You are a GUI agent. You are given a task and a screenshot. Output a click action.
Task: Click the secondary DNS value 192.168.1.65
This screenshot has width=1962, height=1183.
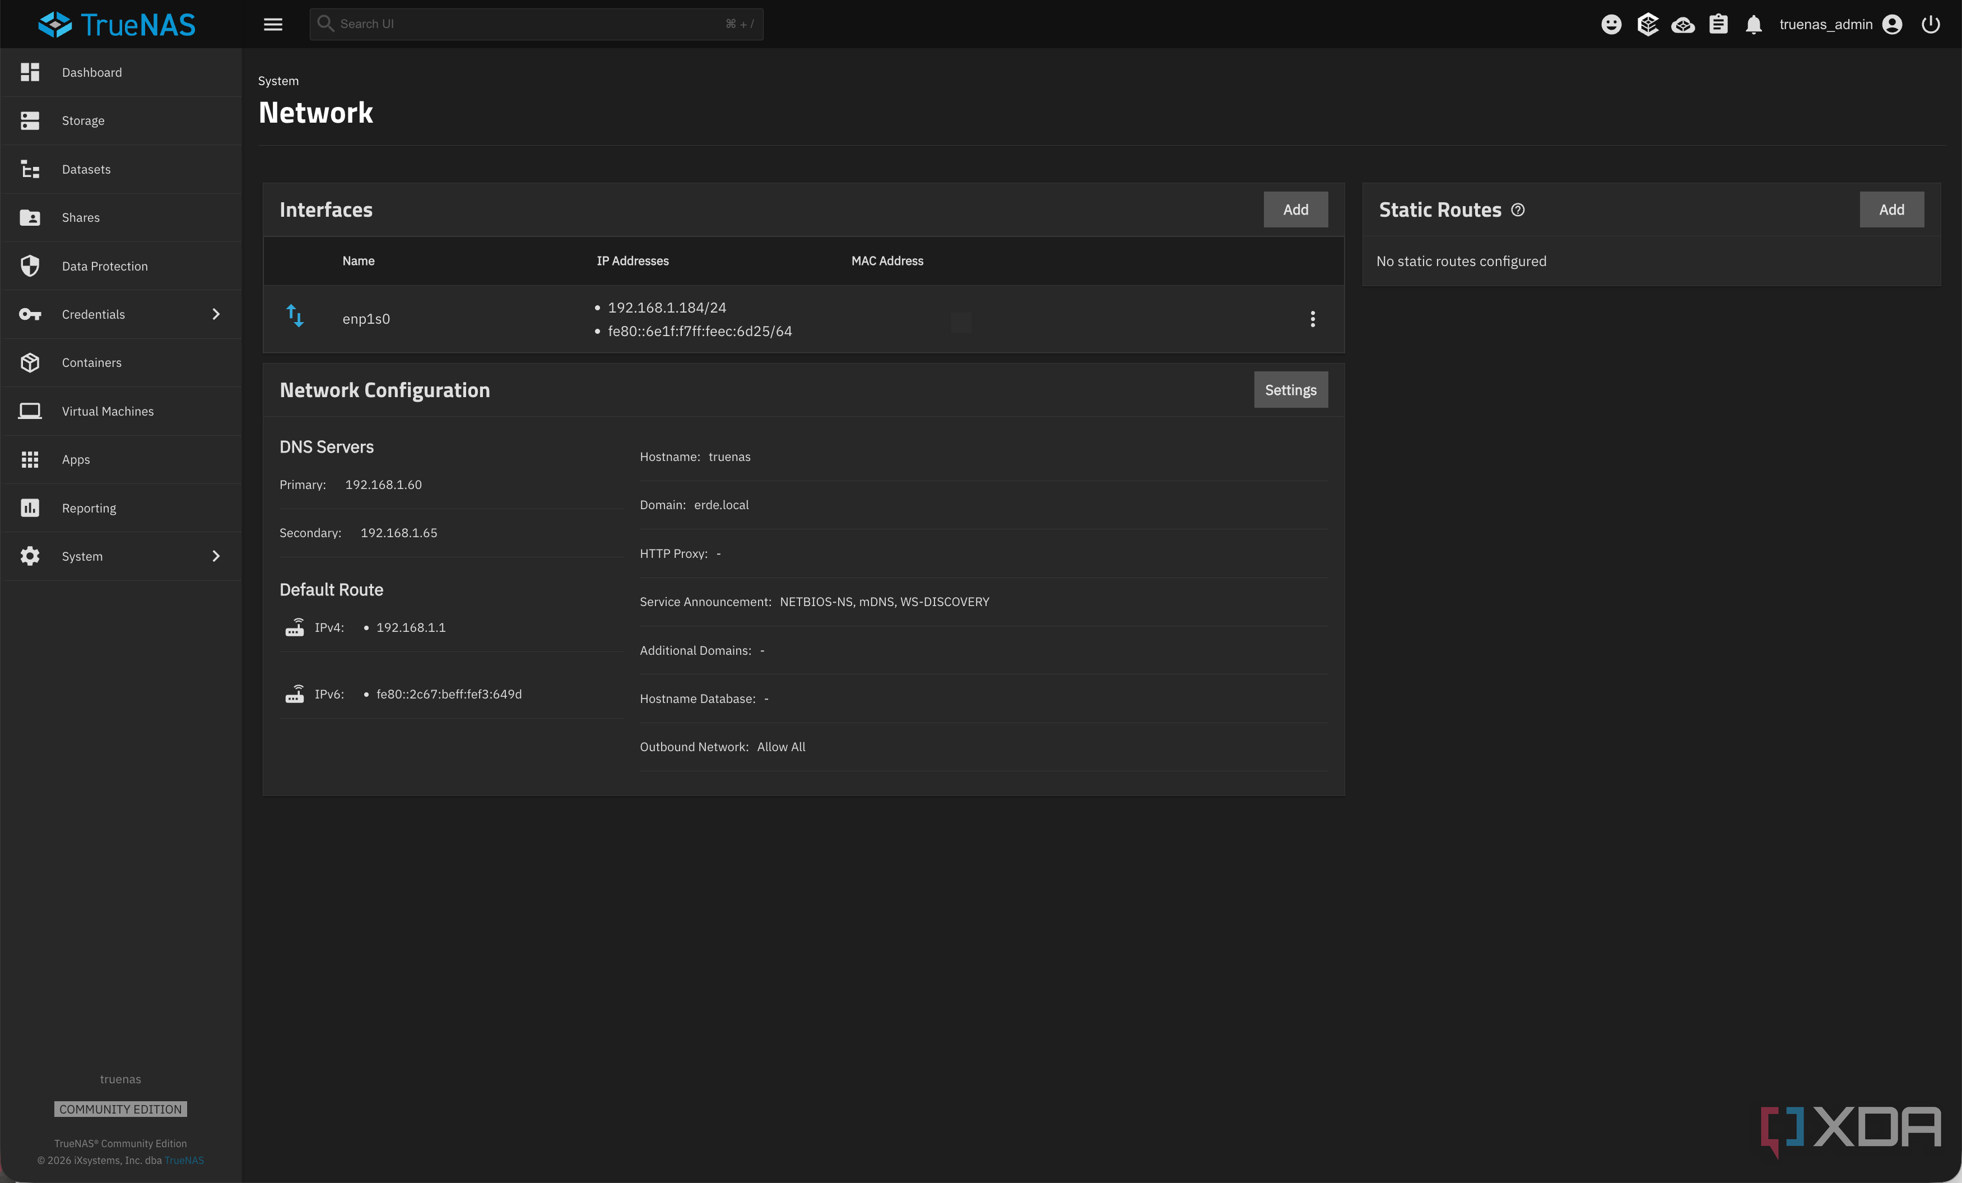tap(399, 533)
